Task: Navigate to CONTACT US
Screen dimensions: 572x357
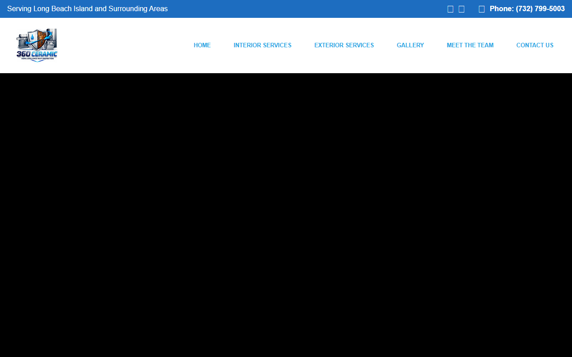Action: 535,45
